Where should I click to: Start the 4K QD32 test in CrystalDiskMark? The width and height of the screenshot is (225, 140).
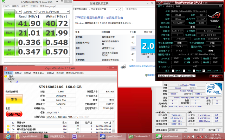point(9,52)
